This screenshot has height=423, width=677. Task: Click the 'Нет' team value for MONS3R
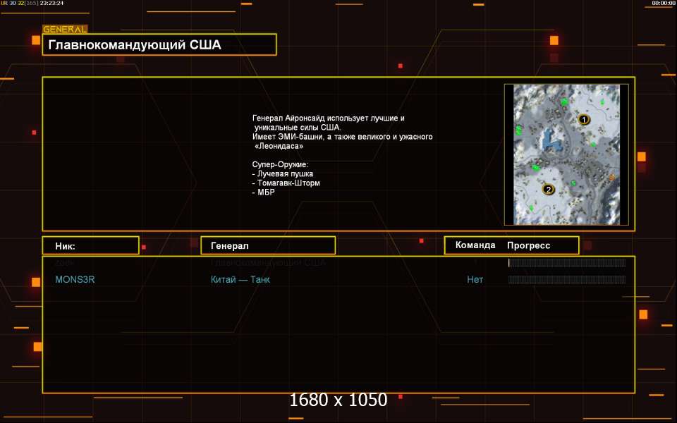pos(475,279)
